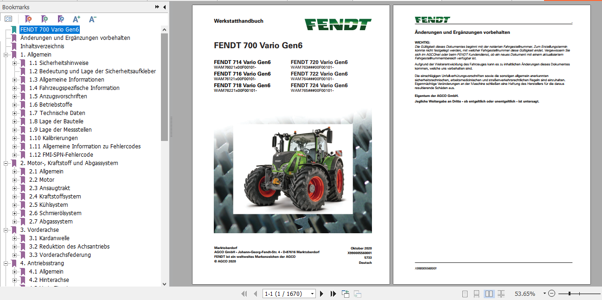This screenshot has height=300, width=602.
Task: Jump to 1.5 Anzugsvorschriften
Action: click(x=58, y=96)
